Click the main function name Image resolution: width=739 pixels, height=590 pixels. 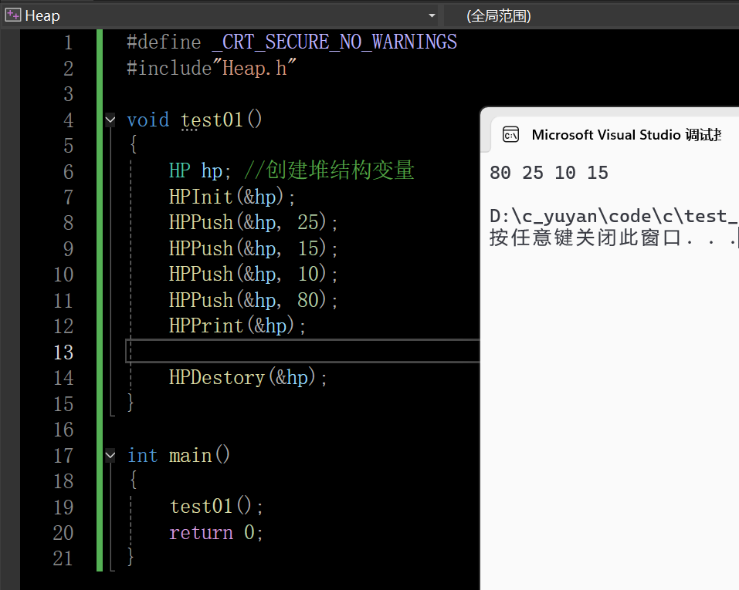tap(191, 455)
